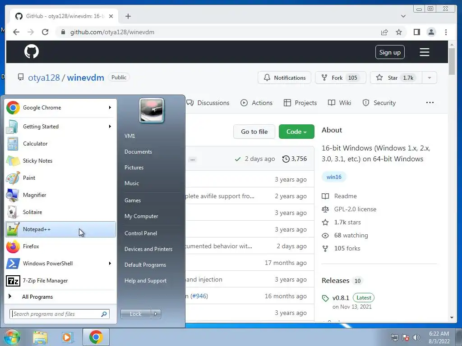This screenshot has width=462, height=346.
Task: Open Devices and Printers
Action: tap(148, 249)
